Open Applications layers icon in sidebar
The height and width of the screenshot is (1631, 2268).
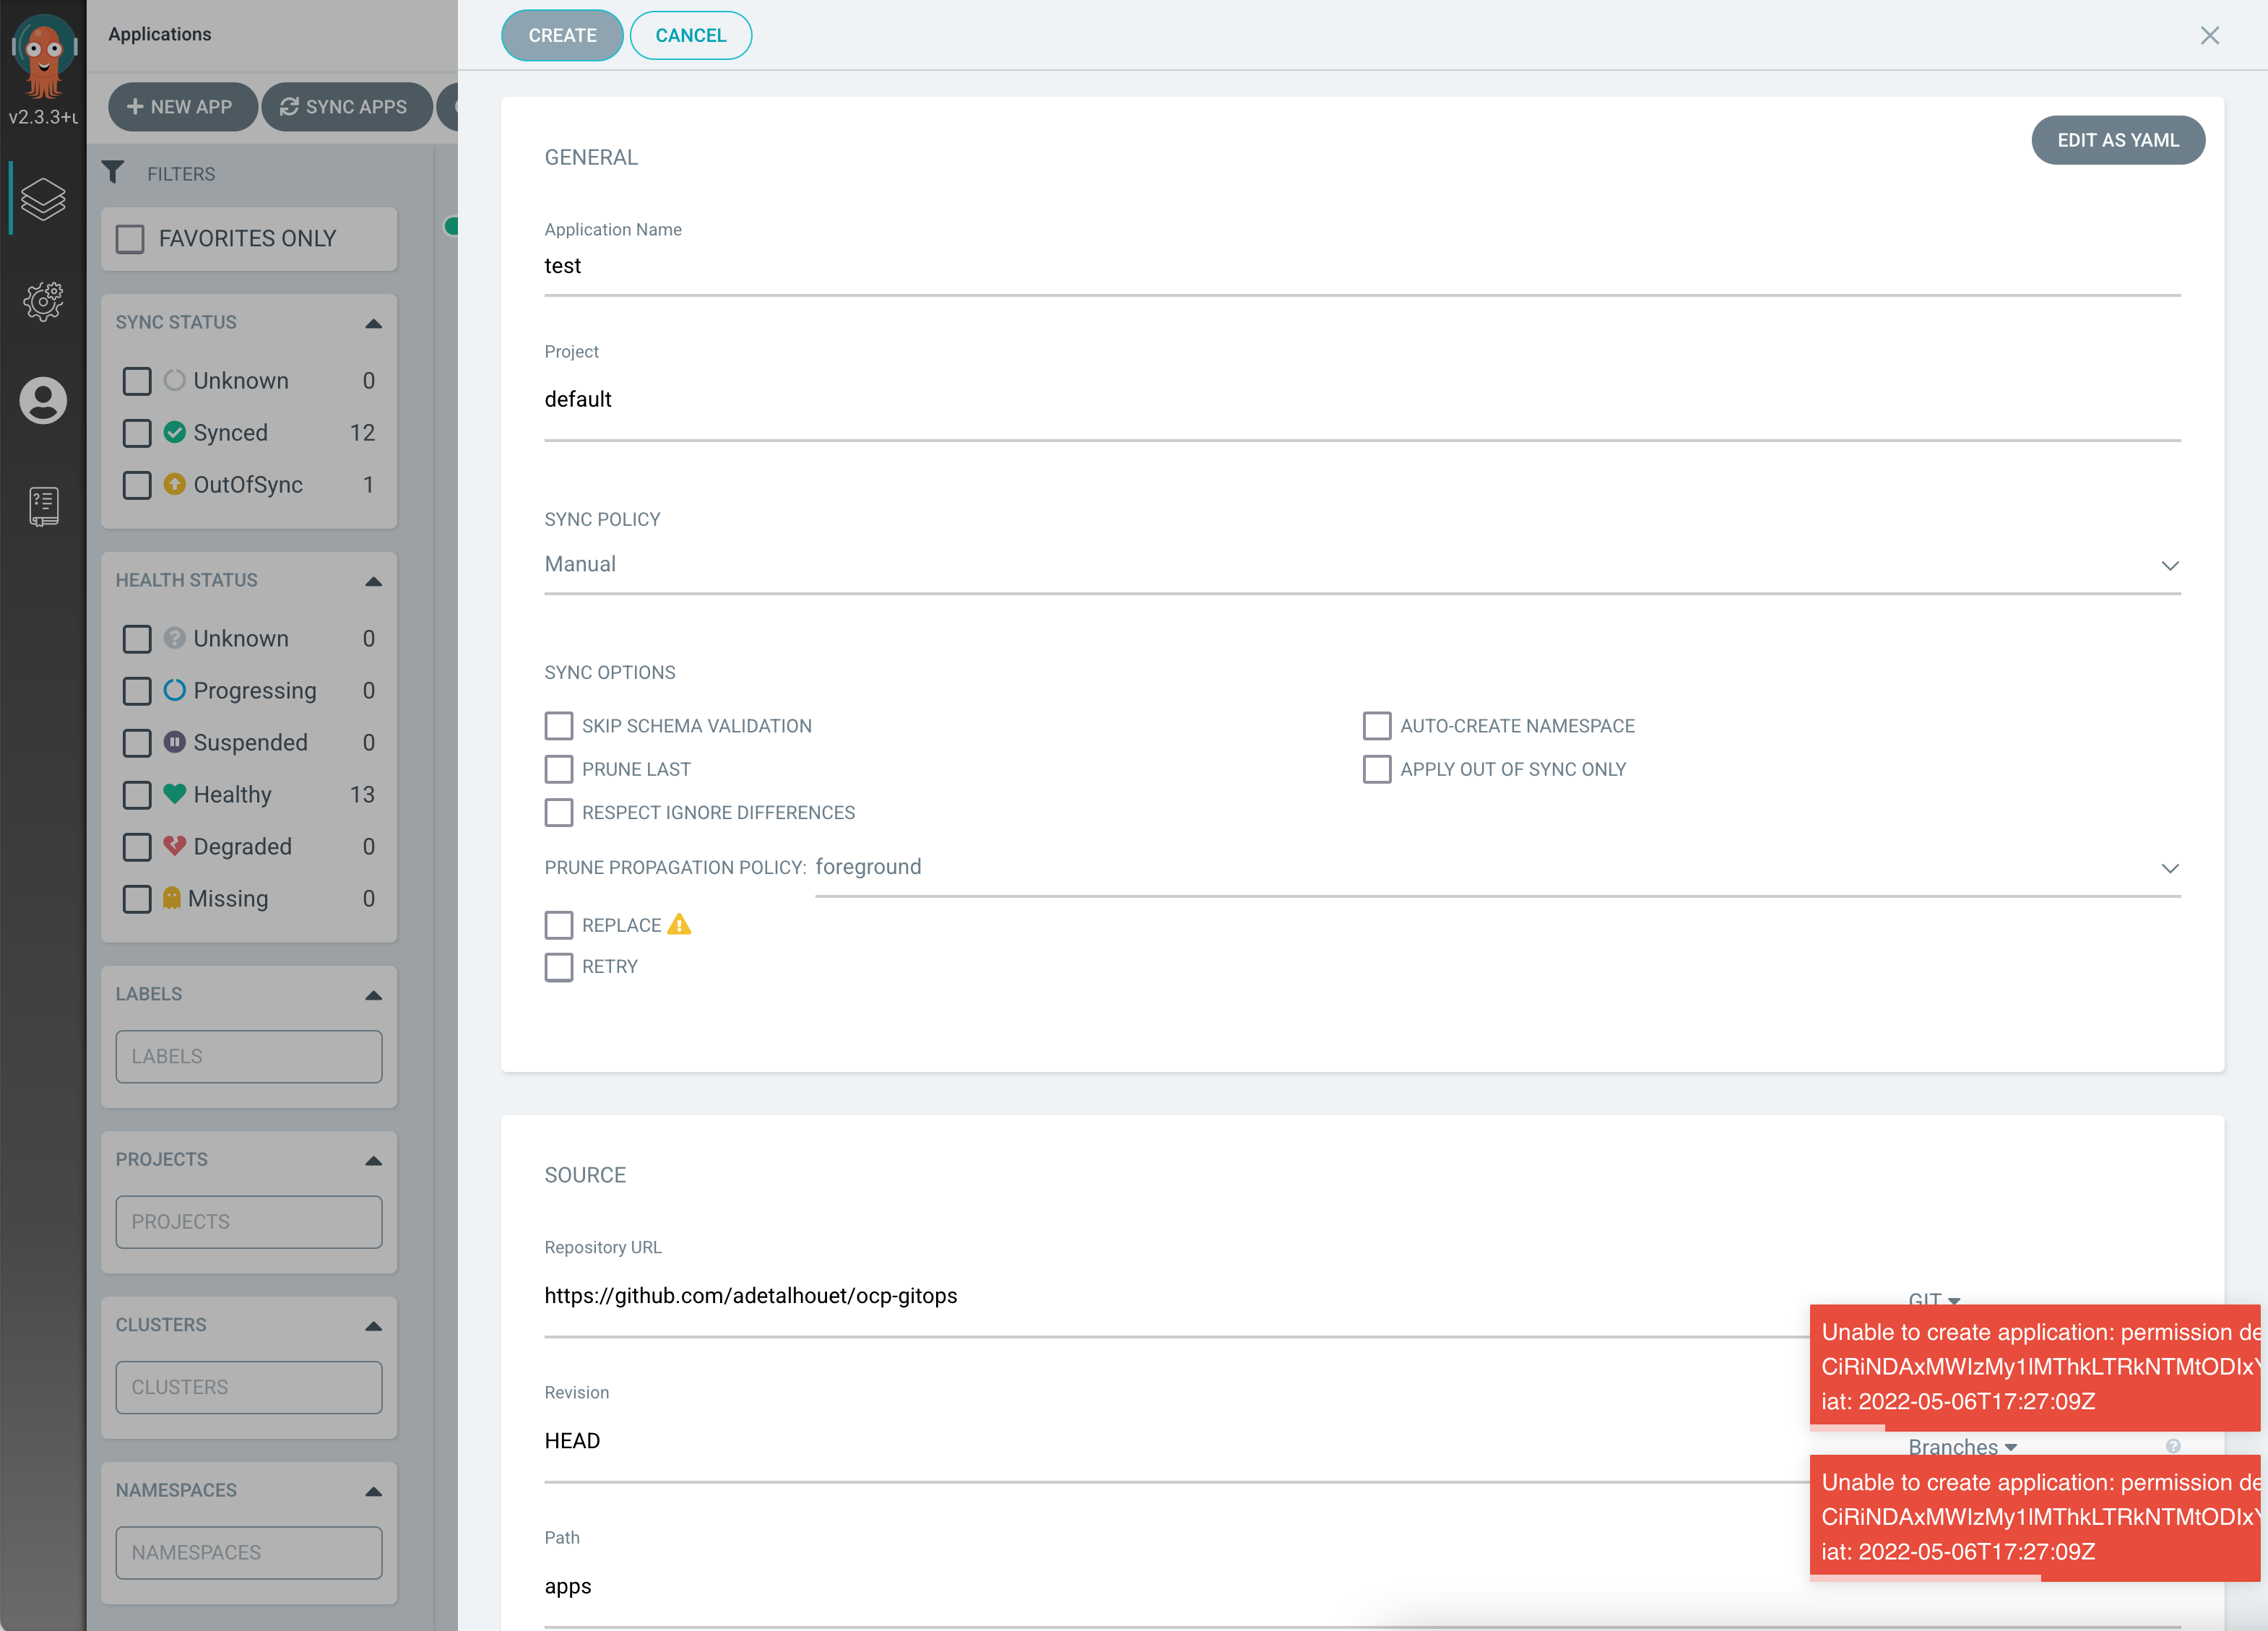tap(43, 199)
